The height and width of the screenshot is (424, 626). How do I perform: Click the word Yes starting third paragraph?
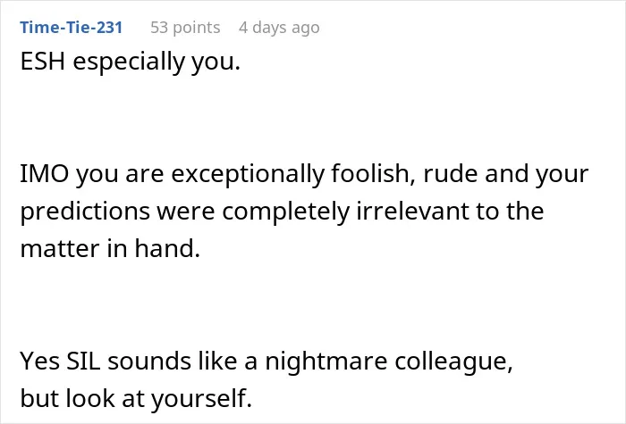coord(39,362)
